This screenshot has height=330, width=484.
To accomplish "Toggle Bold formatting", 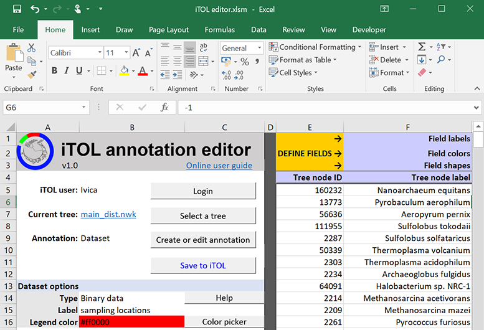I will click(x=54, y=70).
